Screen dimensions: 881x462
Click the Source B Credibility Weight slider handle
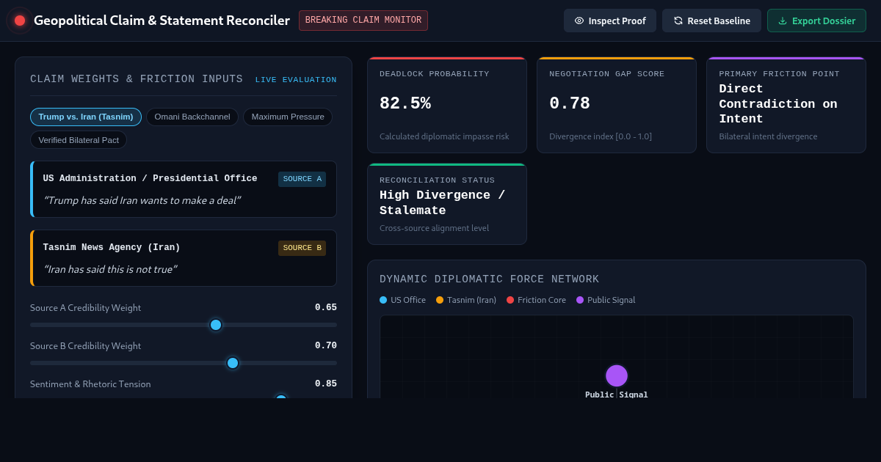[233, 363]
